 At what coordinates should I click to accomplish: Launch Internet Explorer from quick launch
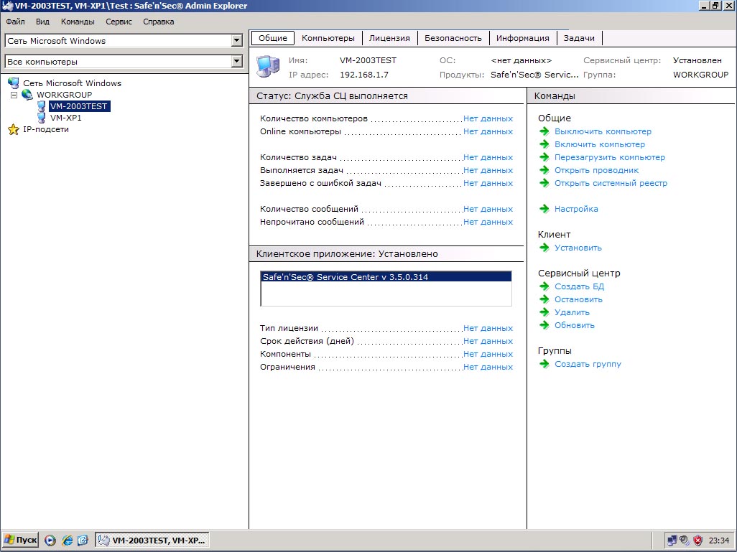pyautogui.click(x=68, y=541)
